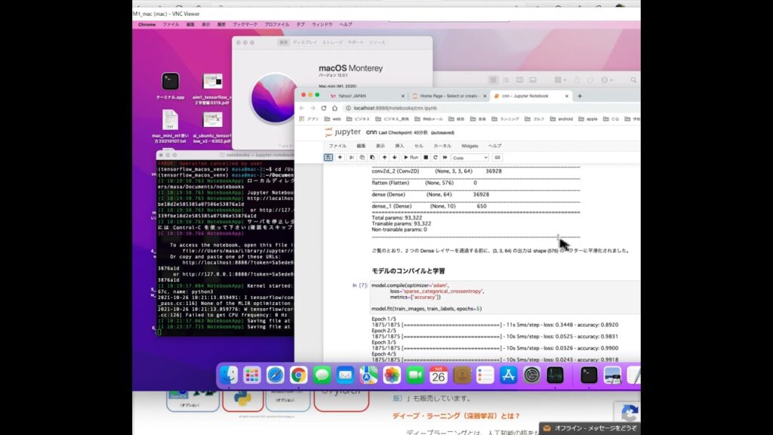Save the notebook via the floppy disk icon

328,157
